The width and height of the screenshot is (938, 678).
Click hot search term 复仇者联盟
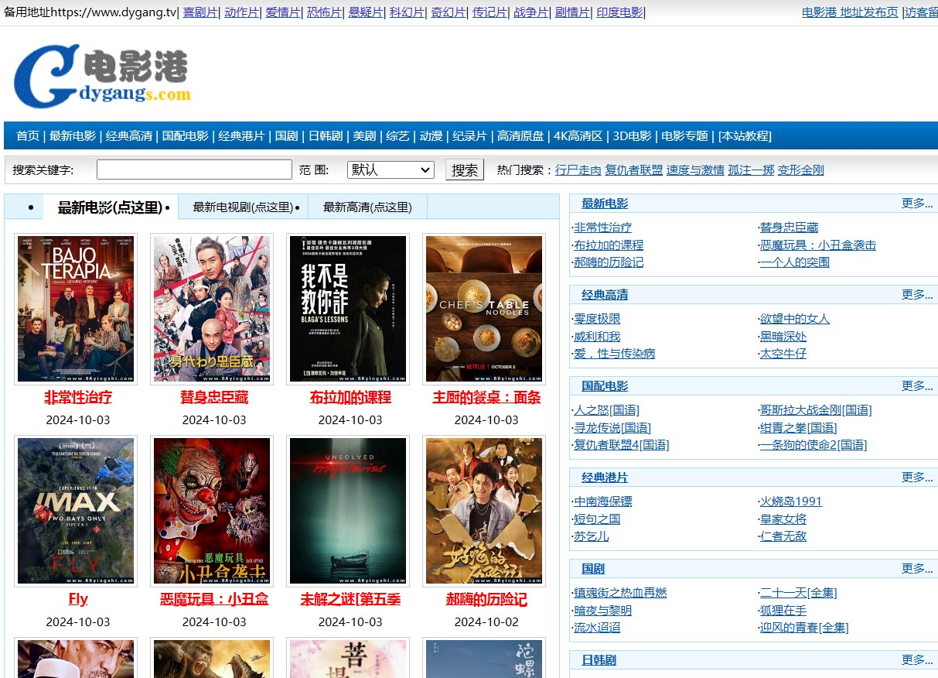(x=634, y=170)
